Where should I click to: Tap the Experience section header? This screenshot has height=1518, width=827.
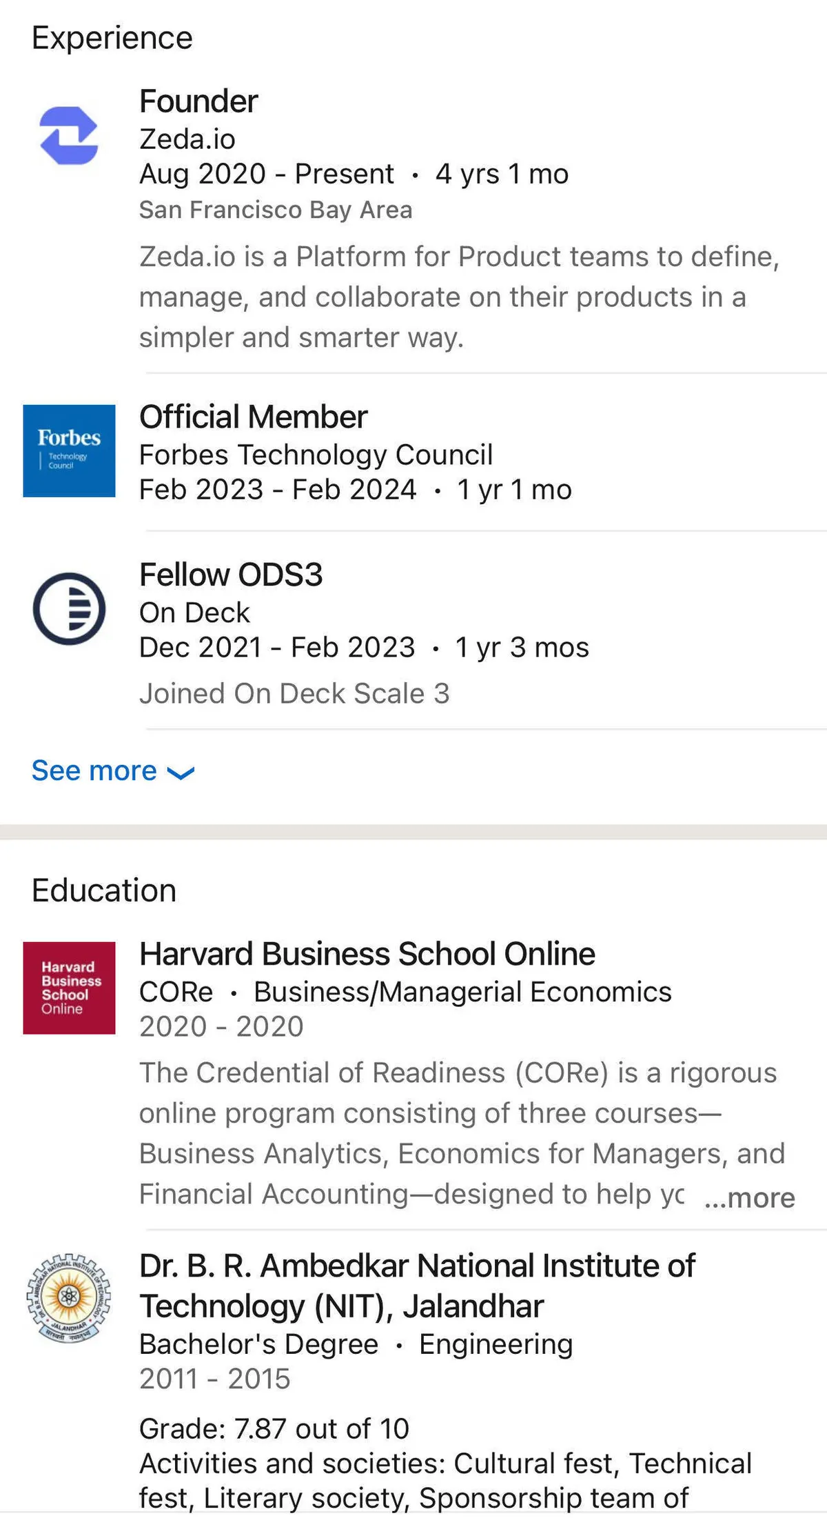112,38
